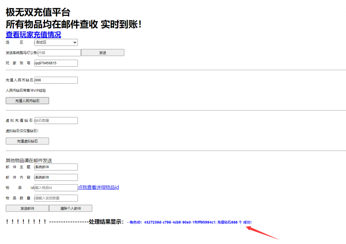Click the 充值虚拟钻石 recharge button
The width and height of the screenshot is (346, 244).
point(27,141)
